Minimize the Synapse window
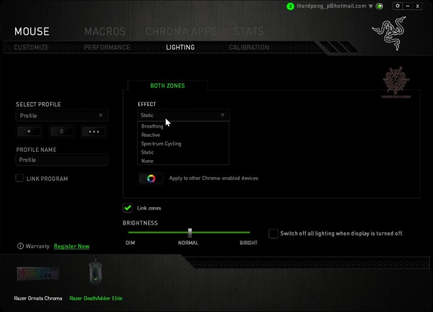The width and height of the screenshot is (433, 312). click(408, 6)
